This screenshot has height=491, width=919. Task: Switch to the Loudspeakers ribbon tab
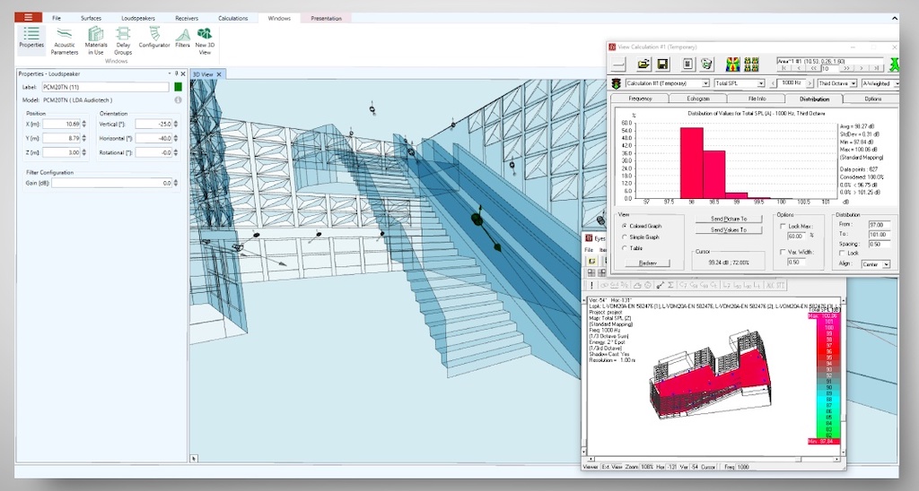tap(138, 17)
